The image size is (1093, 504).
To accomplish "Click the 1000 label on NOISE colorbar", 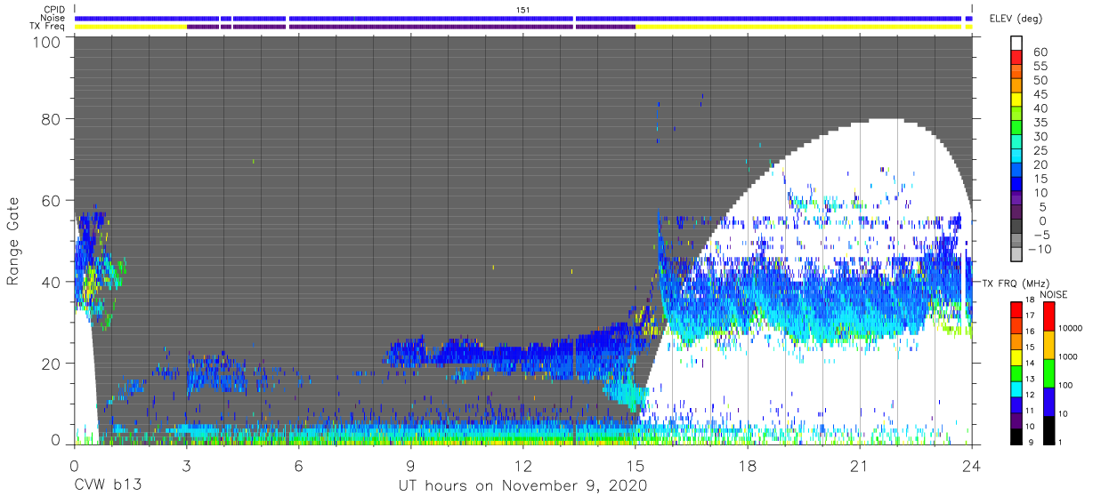I will pos(1067,356).
